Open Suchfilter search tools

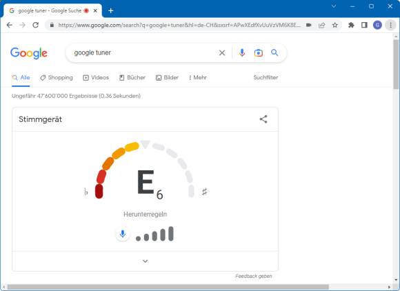266,77
